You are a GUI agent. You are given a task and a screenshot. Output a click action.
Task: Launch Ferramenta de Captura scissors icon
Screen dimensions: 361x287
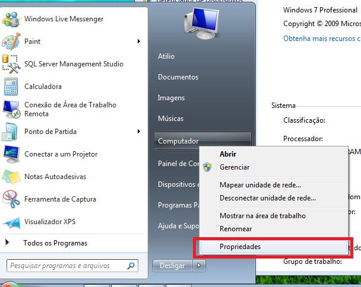[x=11, y=199]
